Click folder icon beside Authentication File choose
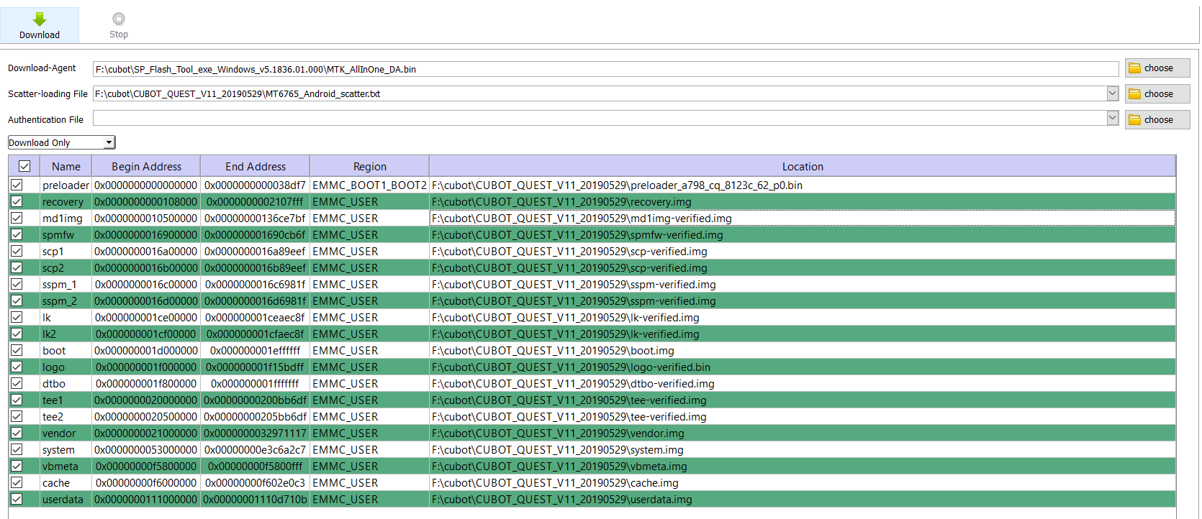This screenshot has height=519, width=1202. 1135,120
